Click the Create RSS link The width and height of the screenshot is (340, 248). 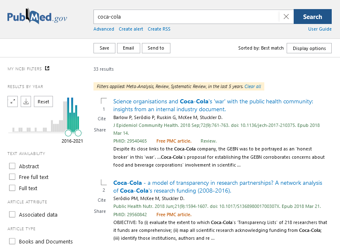pos(159,29)
